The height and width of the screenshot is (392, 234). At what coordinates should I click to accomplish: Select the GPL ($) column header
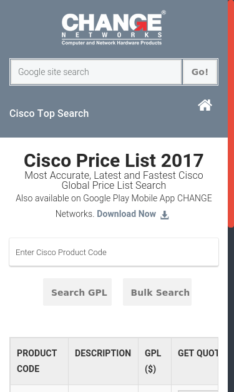(x=155, y=361)
